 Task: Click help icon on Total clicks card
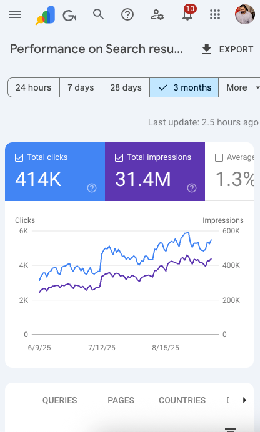click(x=92, y=188)
